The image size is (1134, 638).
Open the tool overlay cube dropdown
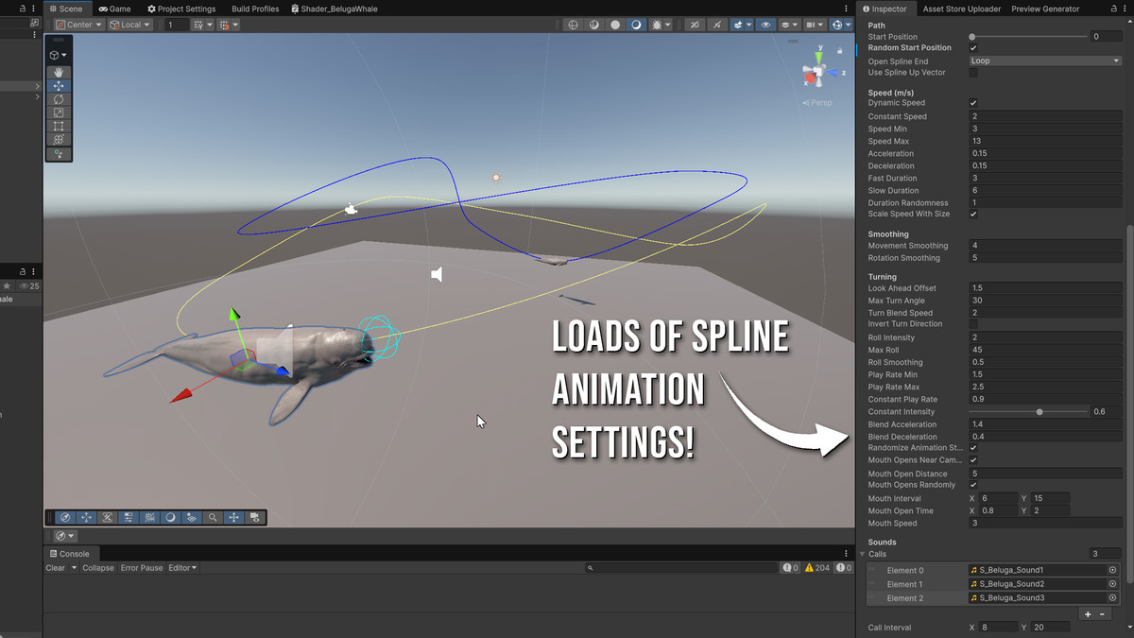(59, 55)
